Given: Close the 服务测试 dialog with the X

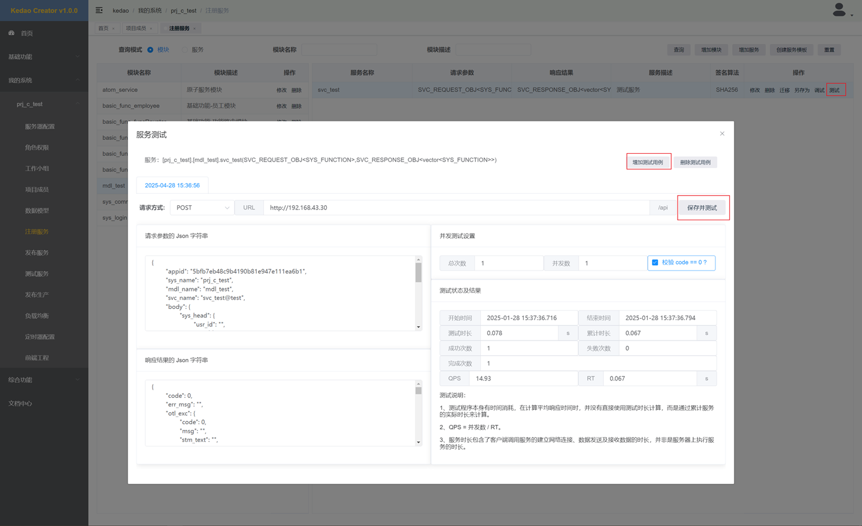Looking at the screenshot, I should click(722, 133).
